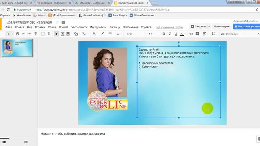Click the new slide plus button

8,34
